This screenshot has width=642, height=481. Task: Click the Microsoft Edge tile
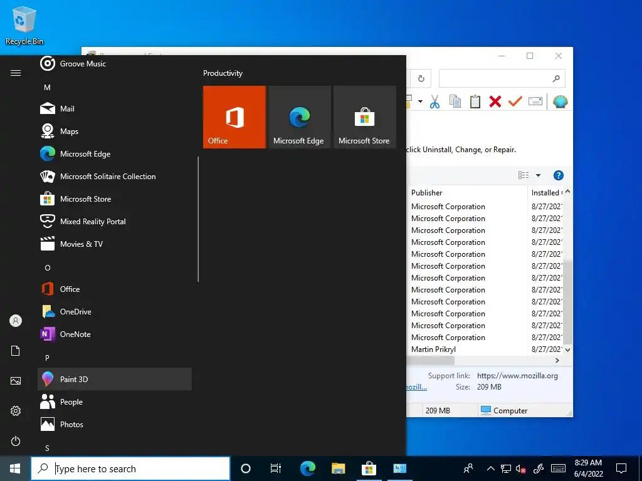click(299, 117)
